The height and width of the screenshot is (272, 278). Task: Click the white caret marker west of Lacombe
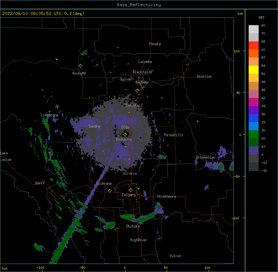pos(128,64)
